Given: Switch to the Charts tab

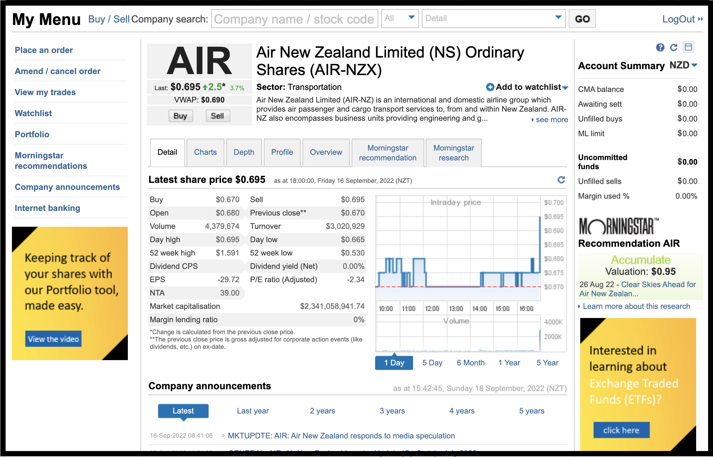Looking at the screenshot, I should pos(205,152).
